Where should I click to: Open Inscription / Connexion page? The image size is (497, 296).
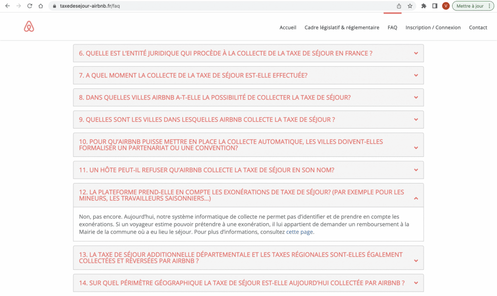pyautogui.click(x=433, y=28)
